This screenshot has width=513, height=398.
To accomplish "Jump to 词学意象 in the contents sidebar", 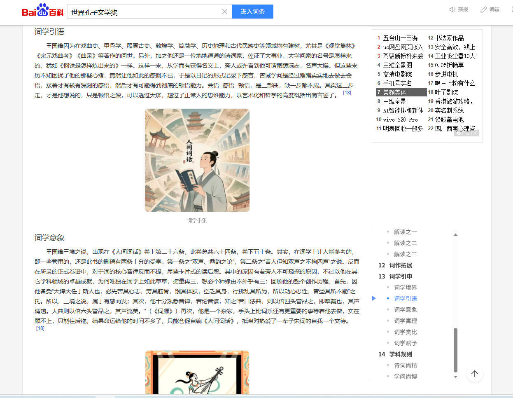I will [x=405, y=310].
